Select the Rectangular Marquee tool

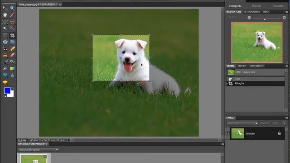pos(5,22)
